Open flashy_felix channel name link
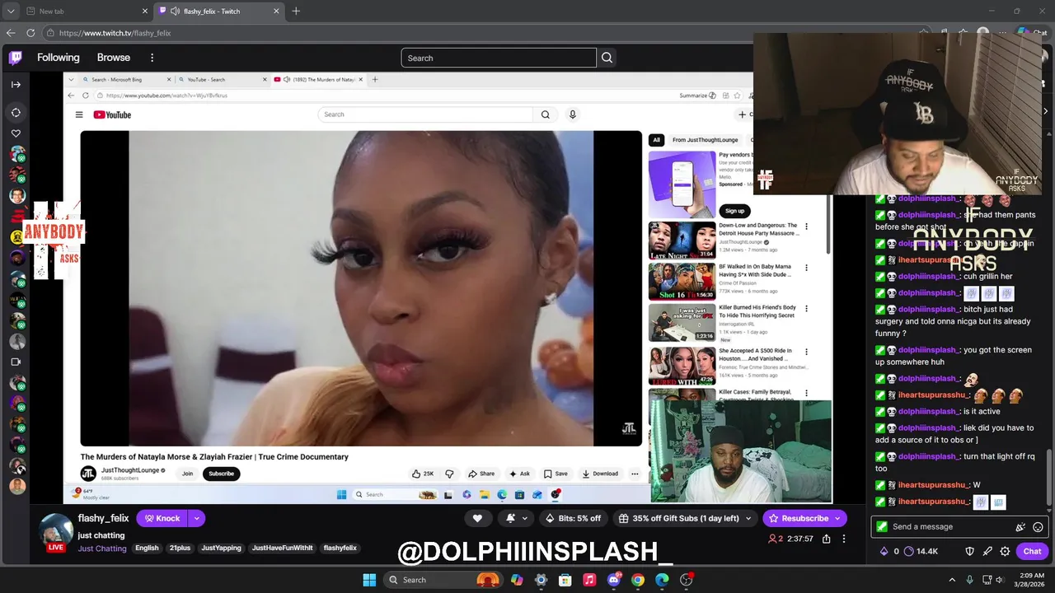 (x=104, y=518)
